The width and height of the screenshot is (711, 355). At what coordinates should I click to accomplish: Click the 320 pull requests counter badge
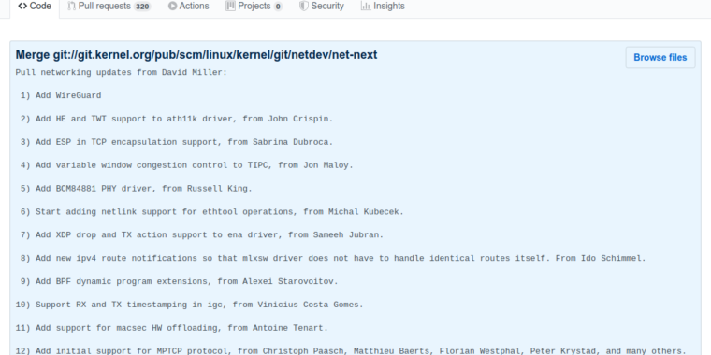click(x=142, y=7)
